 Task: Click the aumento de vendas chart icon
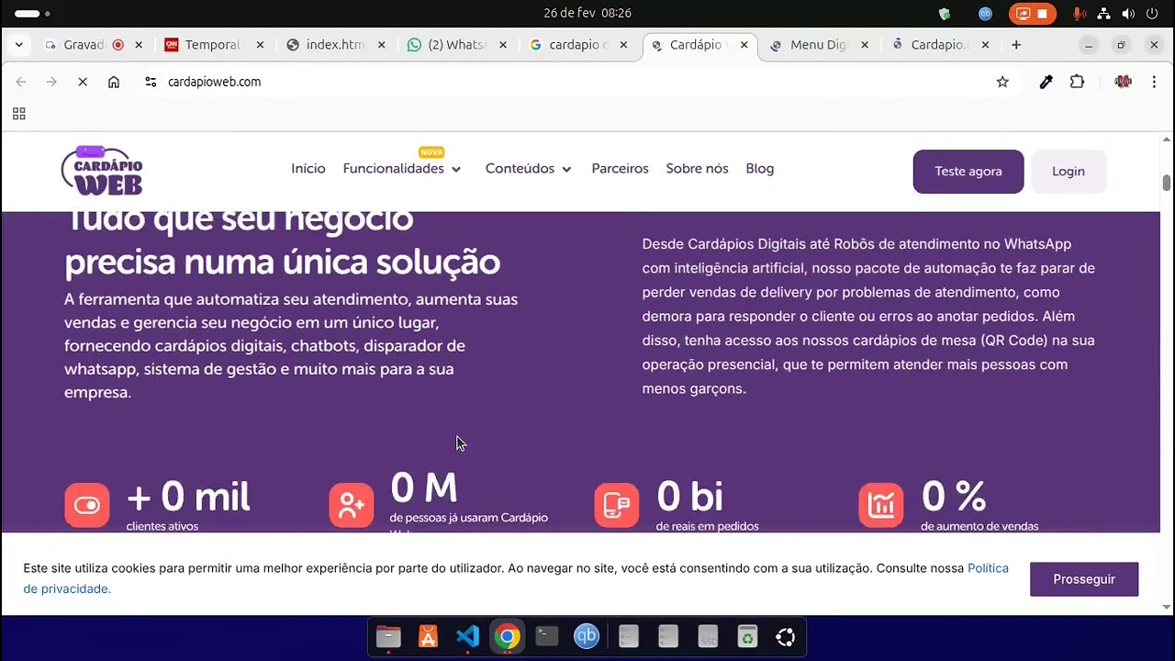pyautogui.click(x=881, y=505)
